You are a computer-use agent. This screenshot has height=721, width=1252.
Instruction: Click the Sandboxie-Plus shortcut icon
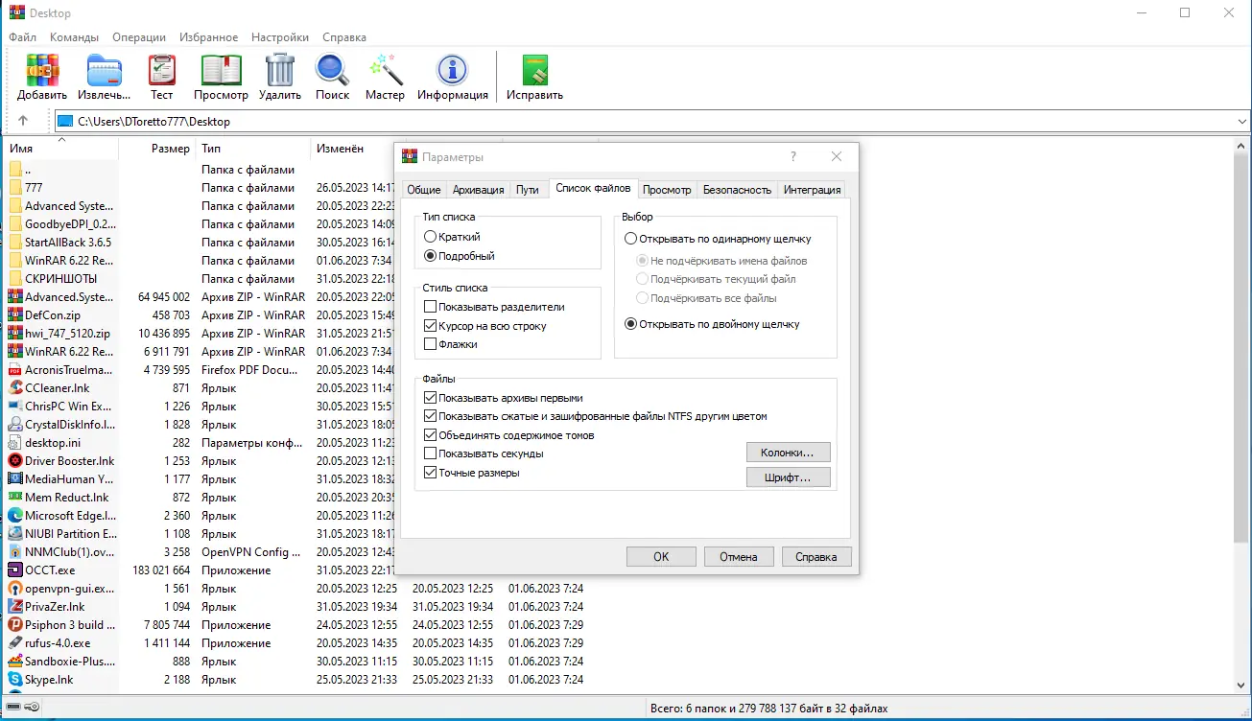(15, 662)
